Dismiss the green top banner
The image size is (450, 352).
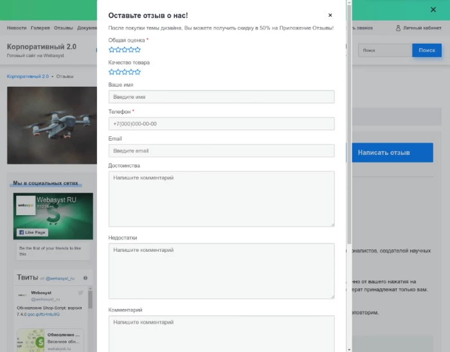pyautogui.click(x=433, y=9)
